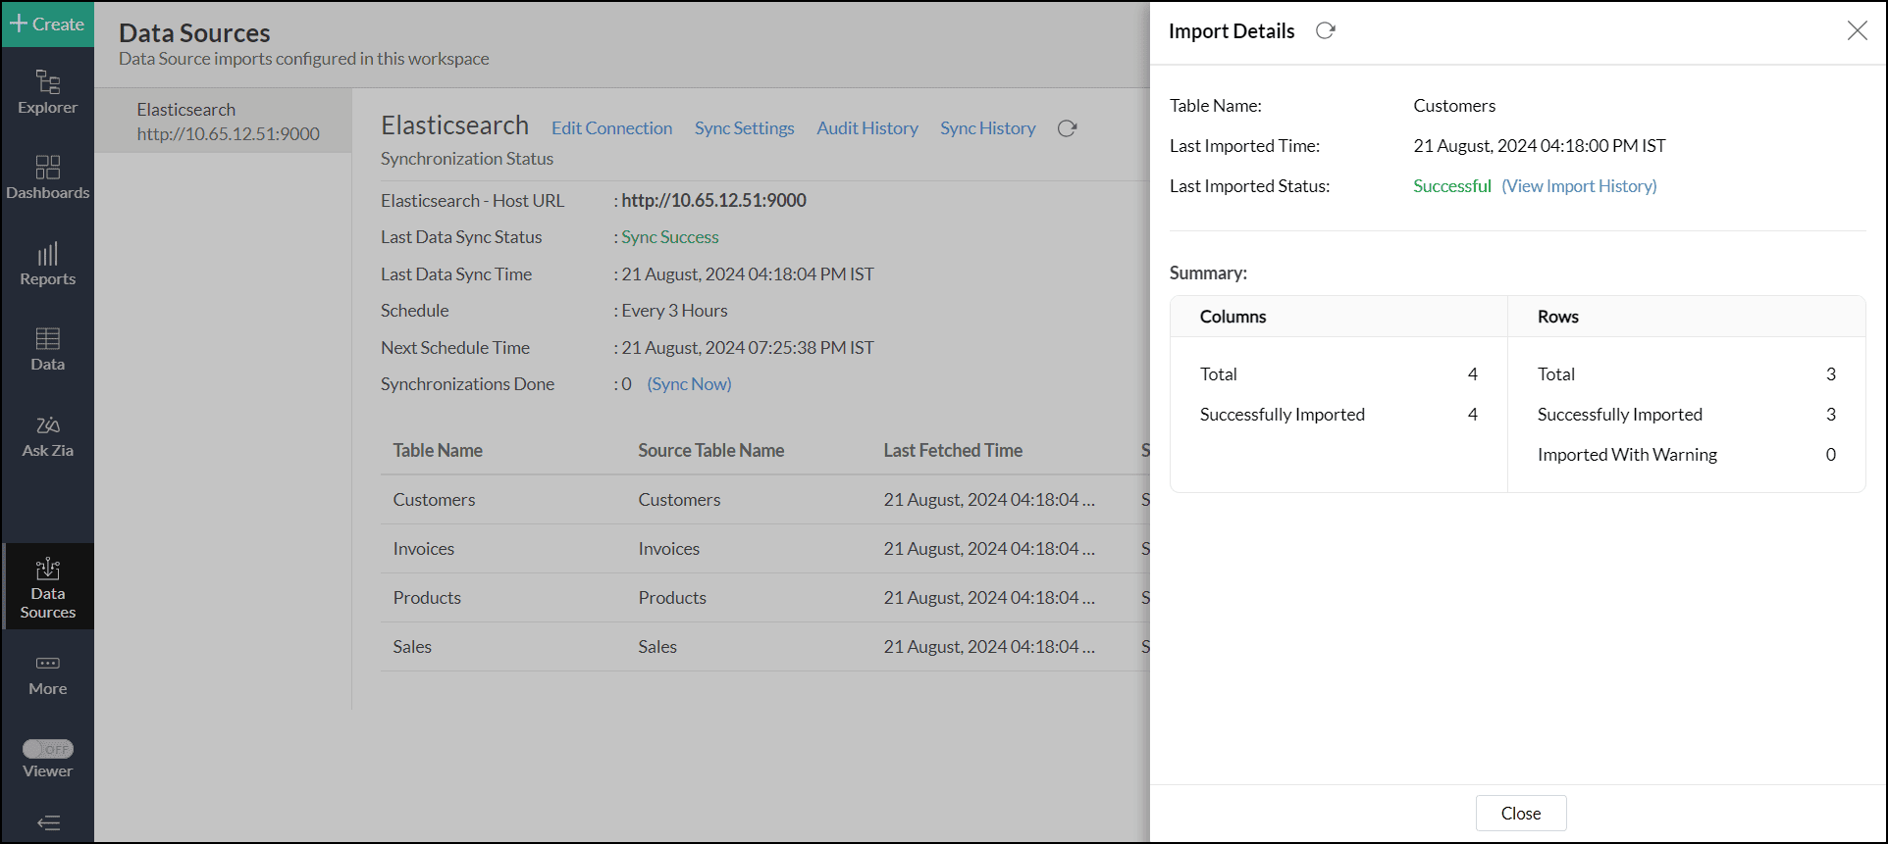Open Sync History

(987, 128)
